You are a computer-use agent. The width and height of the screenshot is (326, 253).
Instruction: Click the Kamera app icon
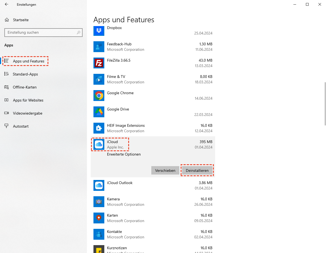pos(99,202)
